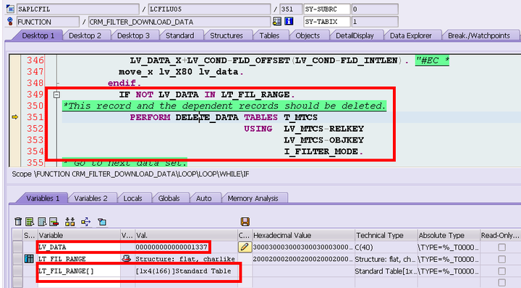The width and height of the screenshot is (521, 288).
Task: Switch to the Data Explorer tab
Action: [411, 35]
